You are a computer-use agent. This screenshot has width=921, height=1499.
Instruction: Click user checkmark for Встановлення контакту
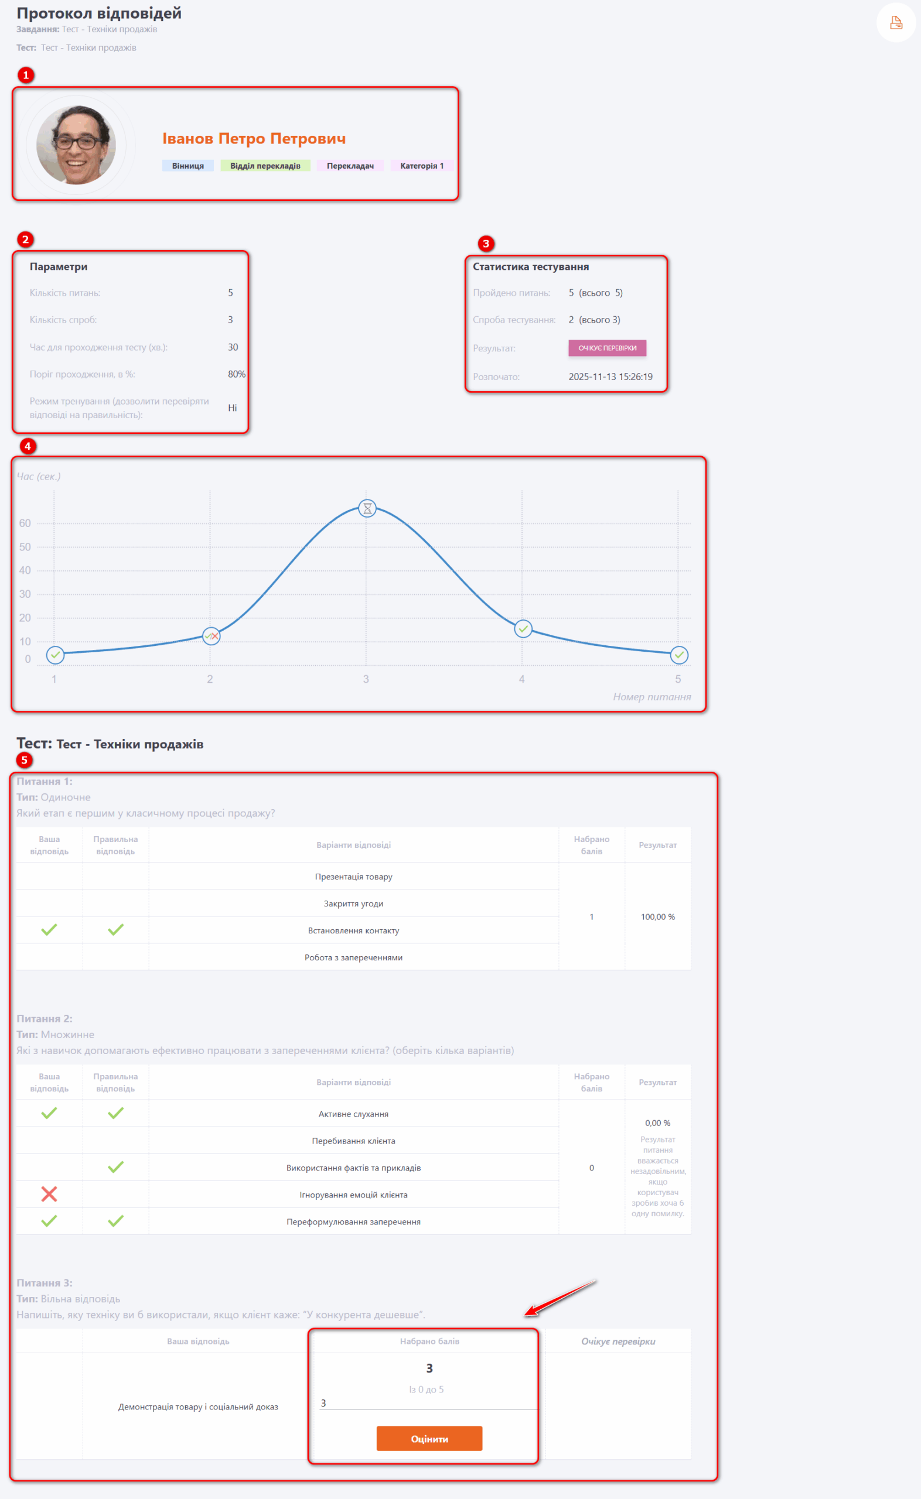coord(49,930)
